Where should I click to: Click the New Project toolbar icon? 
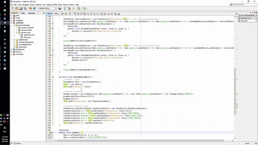17,8
